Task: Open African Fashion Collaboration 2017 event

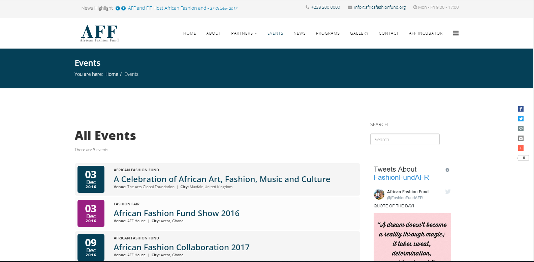Action: pos(182,247)
